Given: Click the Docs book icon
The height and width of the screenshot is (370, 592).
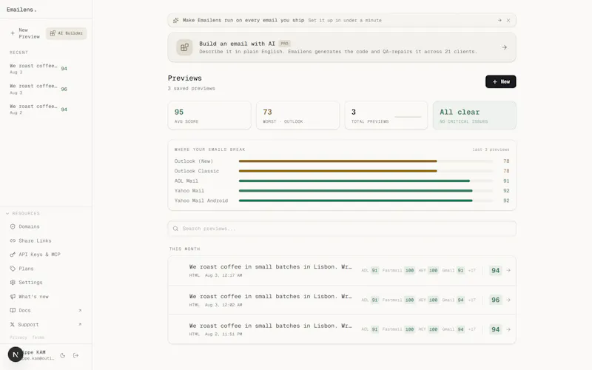Looking at the screenshot, I should [x=13, y=310].
